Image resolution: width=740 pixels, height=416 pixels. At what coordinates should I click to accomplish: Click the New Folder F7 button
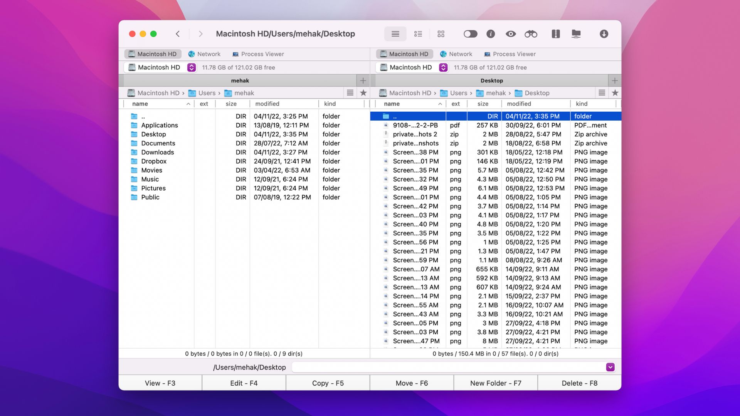(495, 383)
